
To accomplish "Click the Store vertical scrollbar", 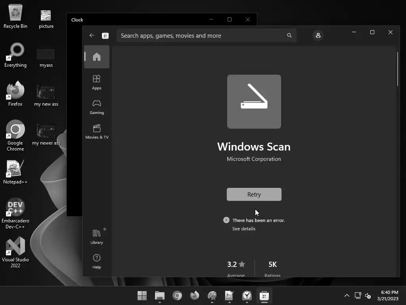I will 397,69.
